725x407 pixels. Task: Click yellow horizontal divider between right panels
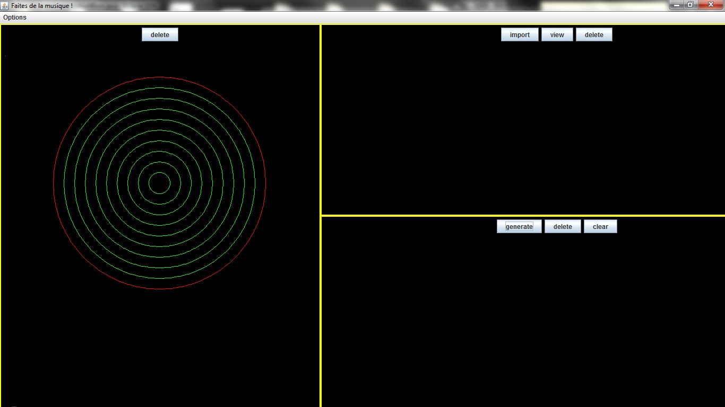(523, 216)
